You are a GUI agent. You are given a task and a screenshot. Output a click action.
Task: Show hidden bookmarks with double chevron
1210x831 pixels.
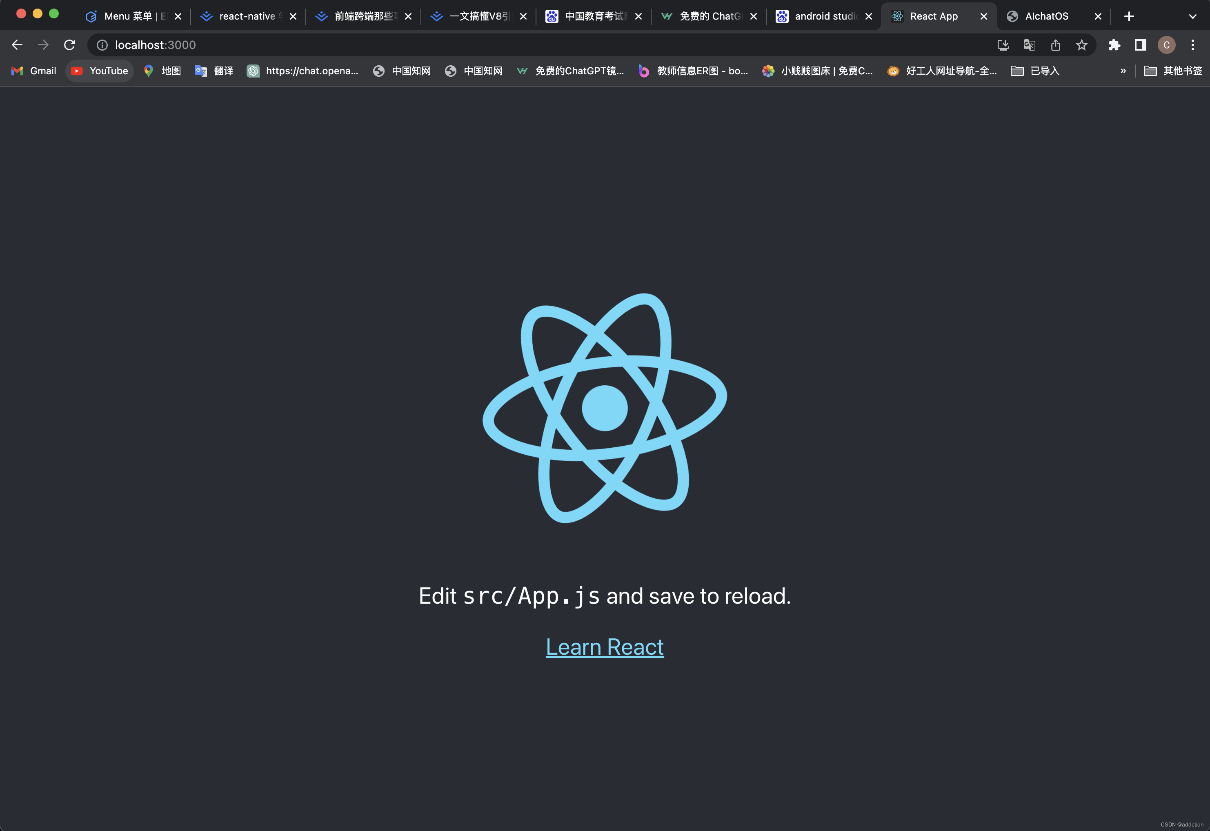pyautogui.click(x=1123, y=71)
